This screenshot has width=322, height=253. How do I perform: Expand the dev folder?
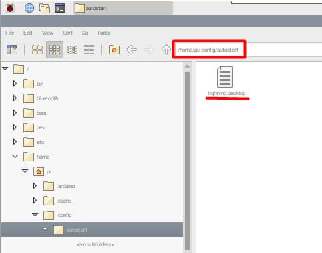15,127
